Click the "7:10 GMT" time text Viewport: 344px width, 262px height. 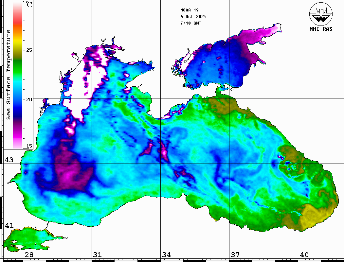pyautogui.click(x=191, y=23)
